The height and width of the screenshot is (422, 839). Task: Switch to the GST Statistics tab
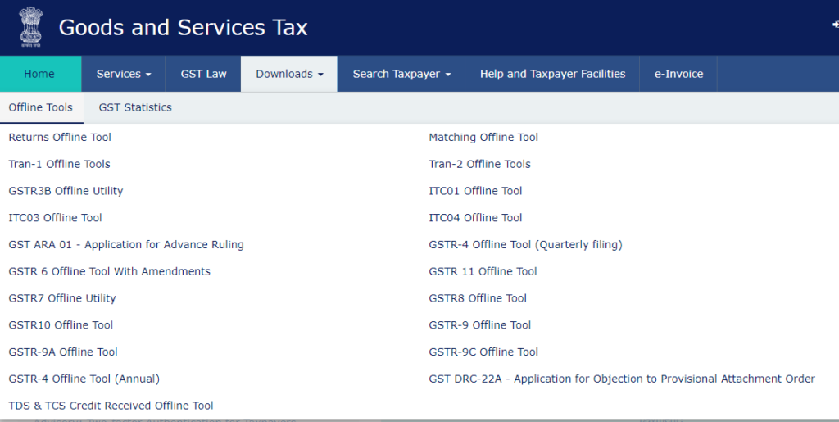pyautogui.click(x=135, y=107)
